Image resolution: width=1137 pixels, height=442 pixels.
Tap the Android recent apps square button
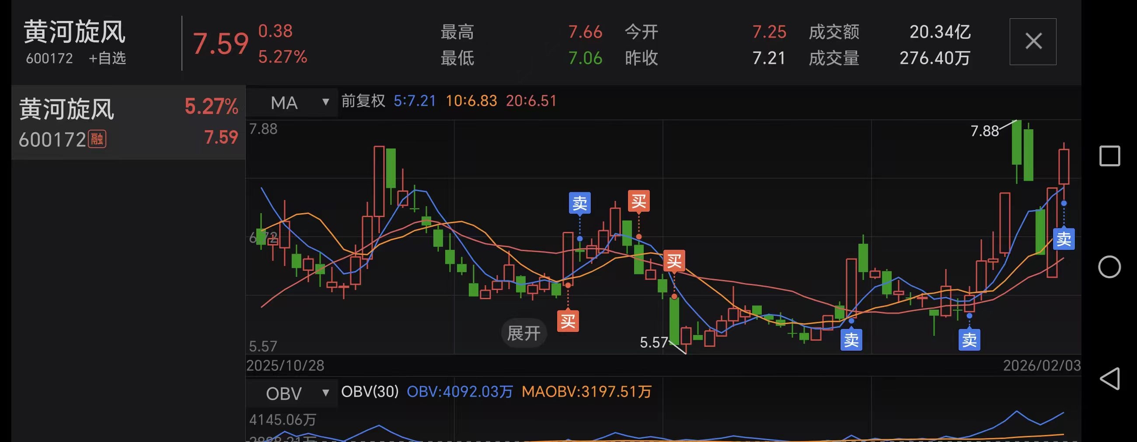pyautogui.click(x=1109, y=156)
